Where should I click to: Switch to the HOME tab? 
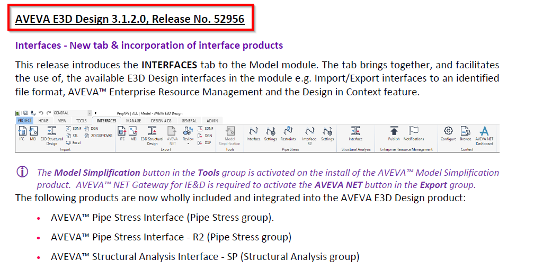point(43,121)
